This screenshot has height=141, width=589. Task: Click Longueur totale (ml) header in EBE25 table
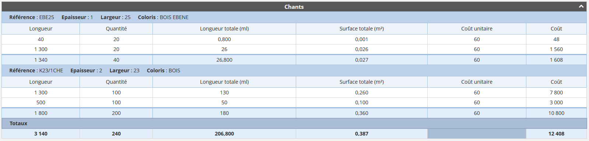click(224, 29)
